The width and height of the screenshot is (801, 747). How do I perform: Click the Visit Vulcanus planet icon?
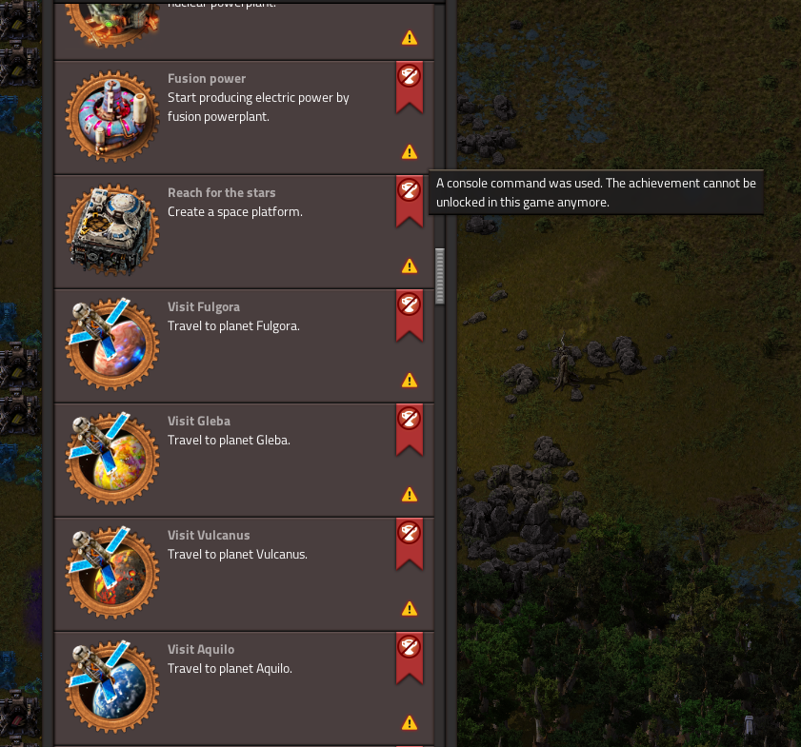(112, 574)
